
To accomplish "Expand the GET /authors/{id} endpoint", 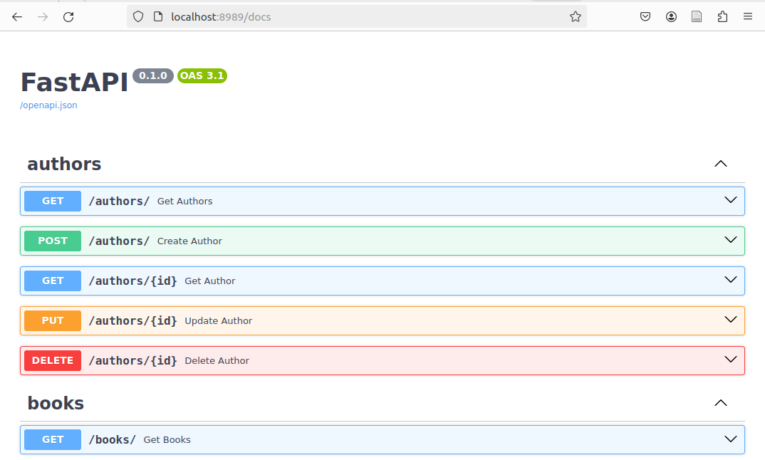I will click(730, 280).
